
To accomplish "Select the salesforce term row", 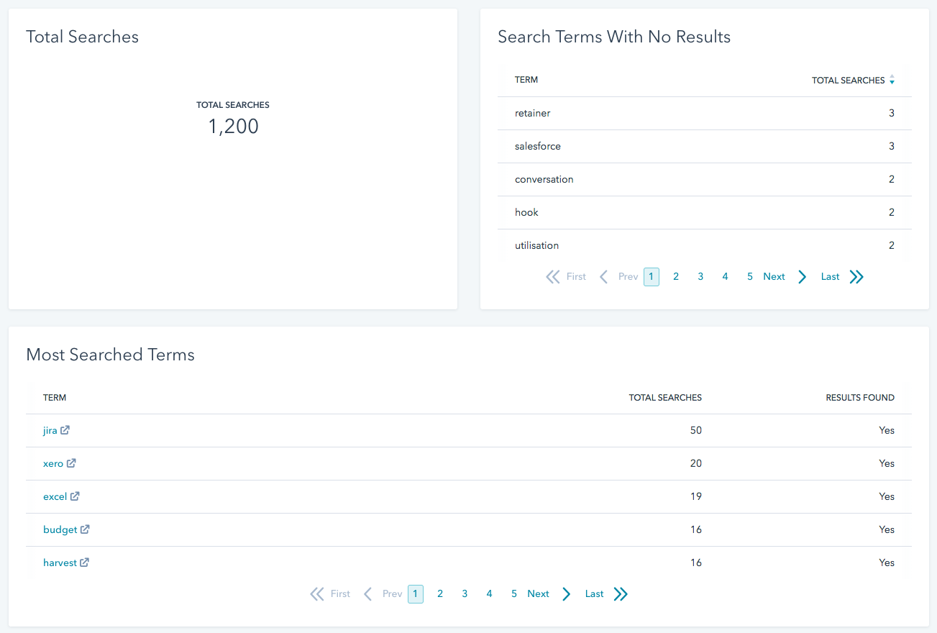I will 705,147.
